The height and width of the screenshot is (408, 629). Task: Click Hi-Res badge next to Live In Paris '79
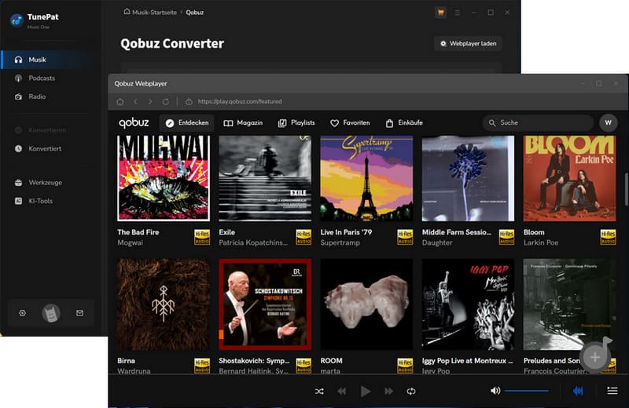tap(405, 237)
